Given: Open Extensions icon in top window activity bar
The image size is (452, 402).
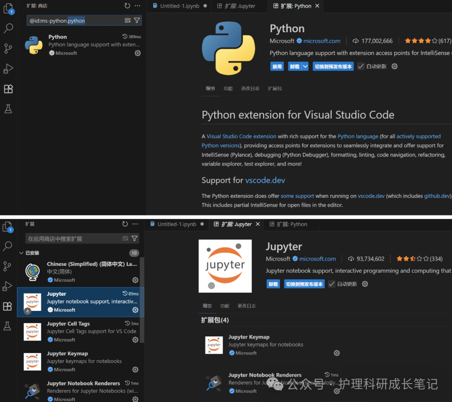Looking at the screenshot, I should coord(8,89).
